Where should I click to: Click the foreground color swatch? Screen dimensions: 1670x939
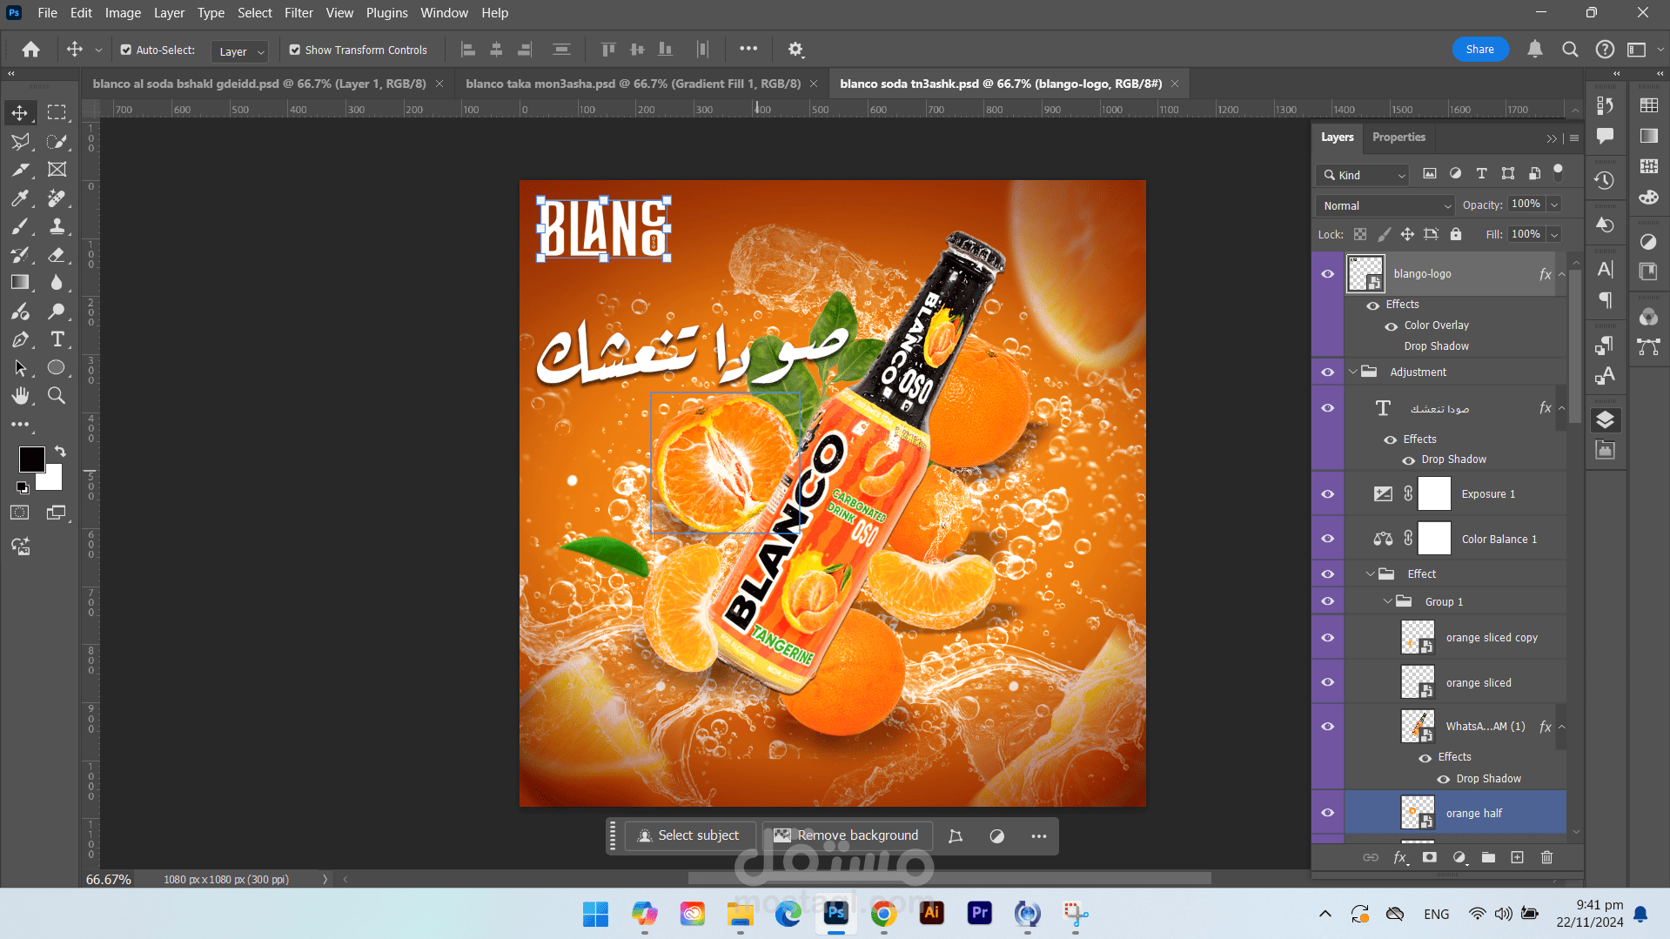tap(30, 458)
